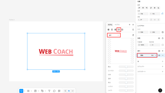Expand the shape tool dropdown arrow
This screenshot has width=165, height=93.
coord(38,91)
